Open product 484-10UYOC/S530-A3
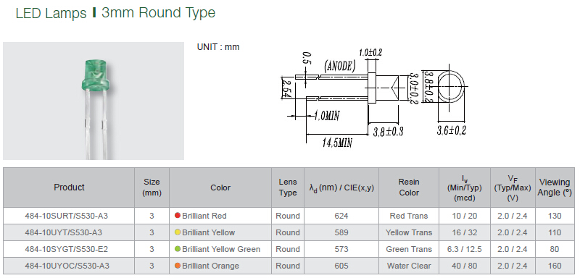This screenshot has width=580, height=278. pos(67,266)
